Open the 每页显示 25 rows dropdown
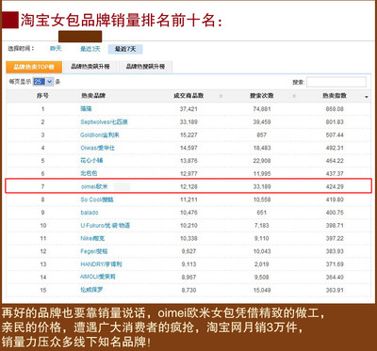Screen dimensions: 377x351 pyautogui.click(x=43, y=82)
